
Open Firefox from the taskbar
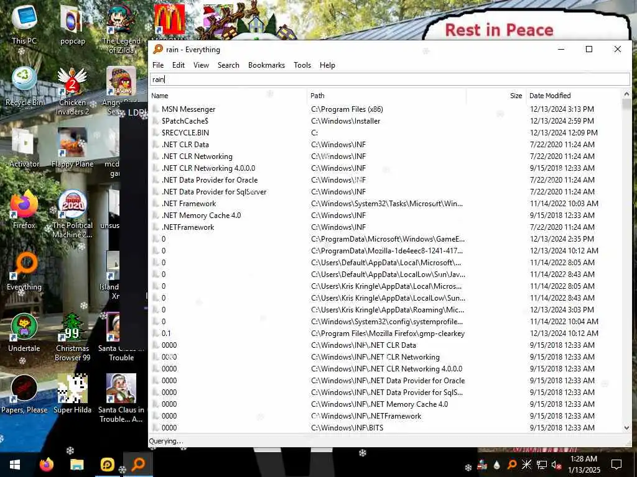pyautogui.click(x=46, y=465)
